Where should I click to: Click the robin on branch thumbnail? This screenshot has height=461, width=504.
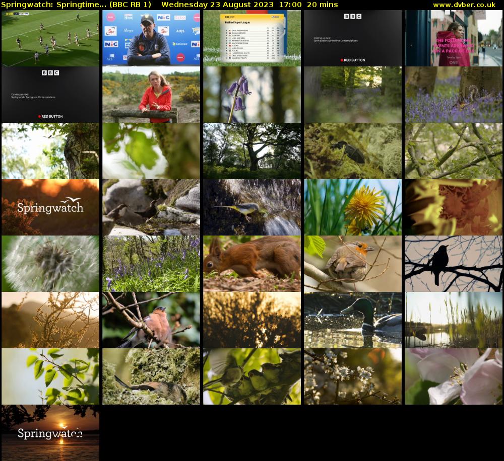[353, 264]
